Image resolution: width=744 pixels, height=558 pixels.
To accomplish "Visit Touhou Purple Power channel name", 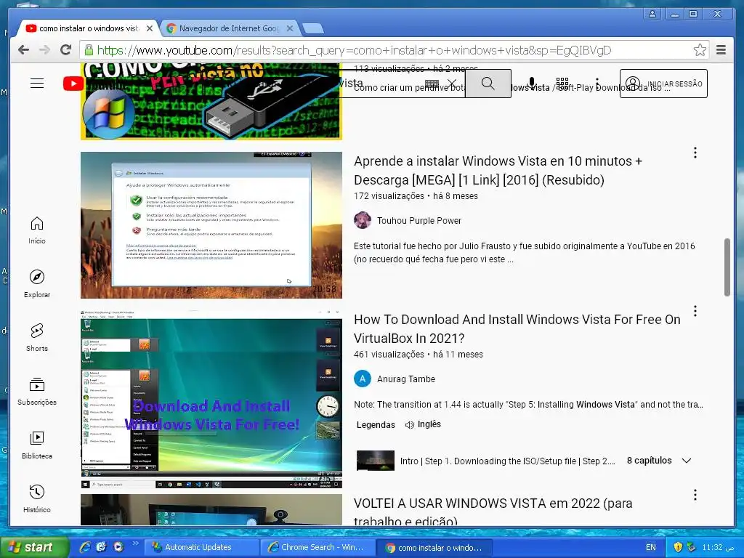I will click(419, 221).
